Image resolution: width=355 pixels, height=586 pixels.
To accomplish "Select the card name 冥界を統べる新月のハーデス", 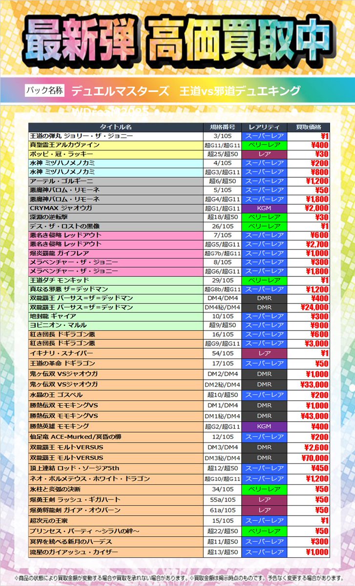I will (x=72, y=542).
